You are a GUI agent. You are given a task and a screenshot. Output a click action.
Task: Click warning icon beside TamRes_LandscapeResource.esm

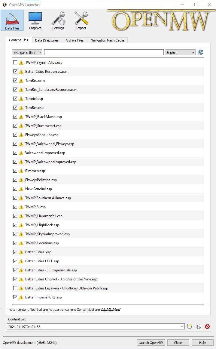[21, 90]
